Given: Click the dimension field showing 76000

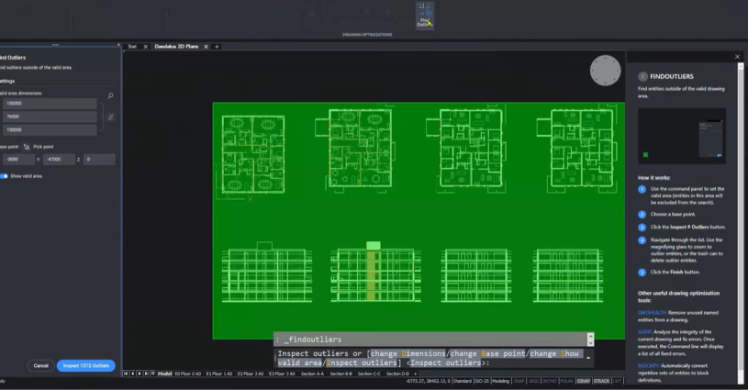Looking at the screenshot, I should pyautogui.click(x=50, y=117).
